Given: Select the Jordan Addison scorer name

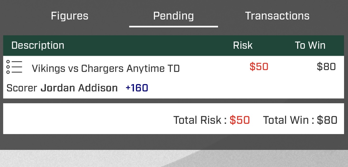Looking at the screenshot, I should [79, 88].
